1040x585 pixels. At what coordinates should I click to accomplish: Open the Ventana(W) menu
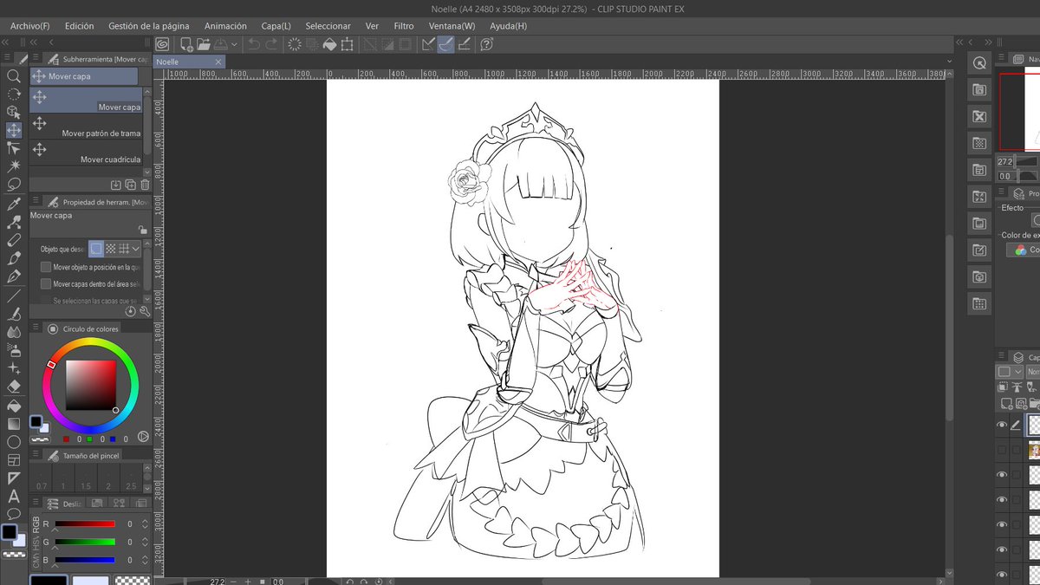click(452, 26)
